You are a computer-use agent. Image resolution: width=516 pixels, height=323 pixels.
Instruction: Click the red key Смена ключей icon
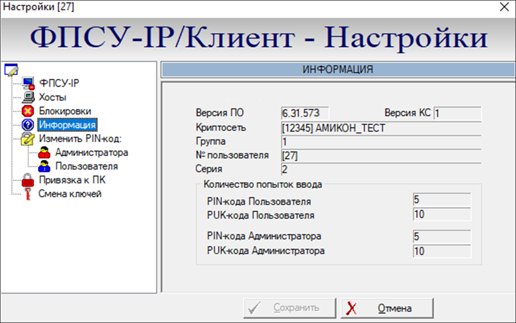click(28, 194)
